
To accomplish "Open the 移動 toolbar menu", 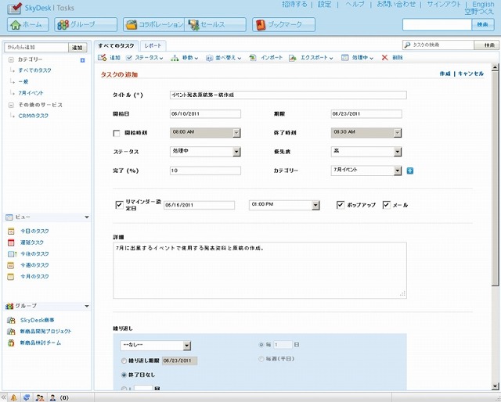I will tap(185, 57).
